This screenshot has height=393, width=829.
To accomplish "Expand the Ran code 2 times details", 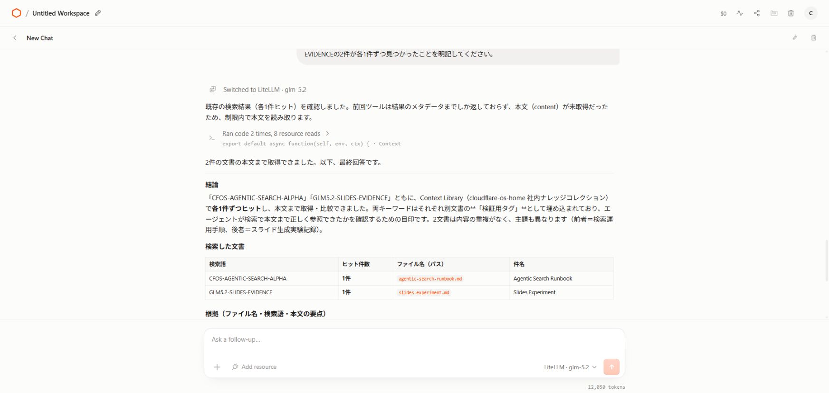I will point(276,133).
